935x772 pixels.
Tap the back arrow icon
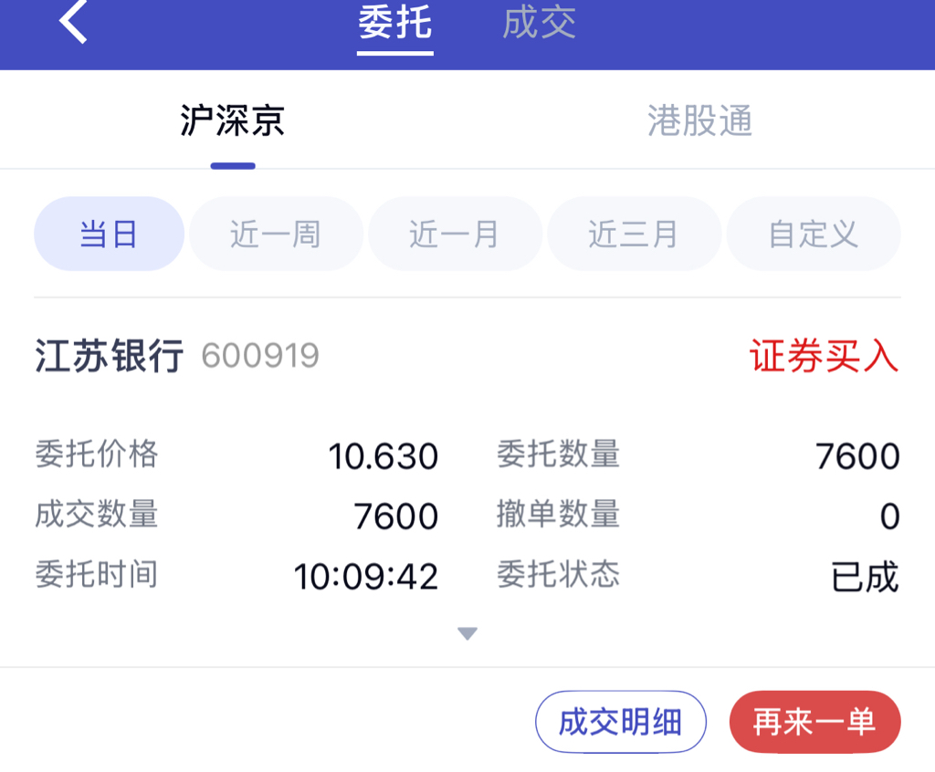tap(73, 22)
